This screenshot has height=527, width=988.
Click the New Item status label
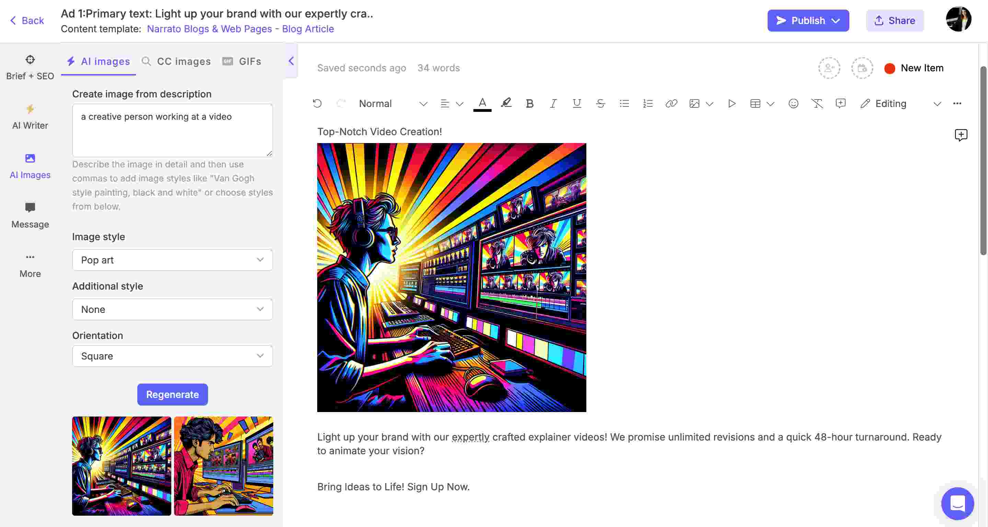click(922, 68)
